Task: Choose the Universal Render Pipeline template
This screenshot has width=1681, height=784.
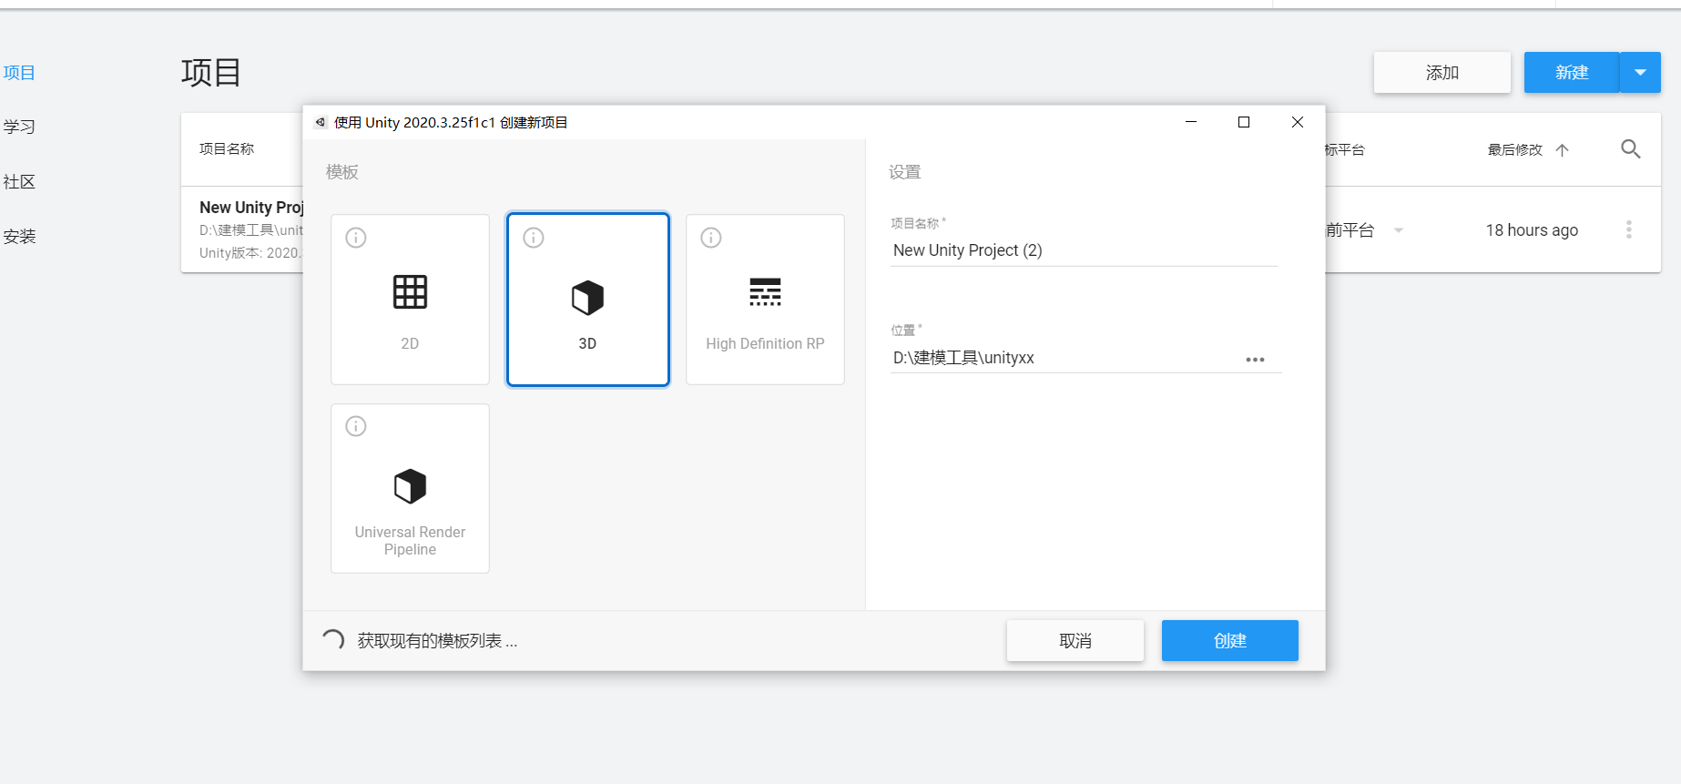Action: pos(410,489)
